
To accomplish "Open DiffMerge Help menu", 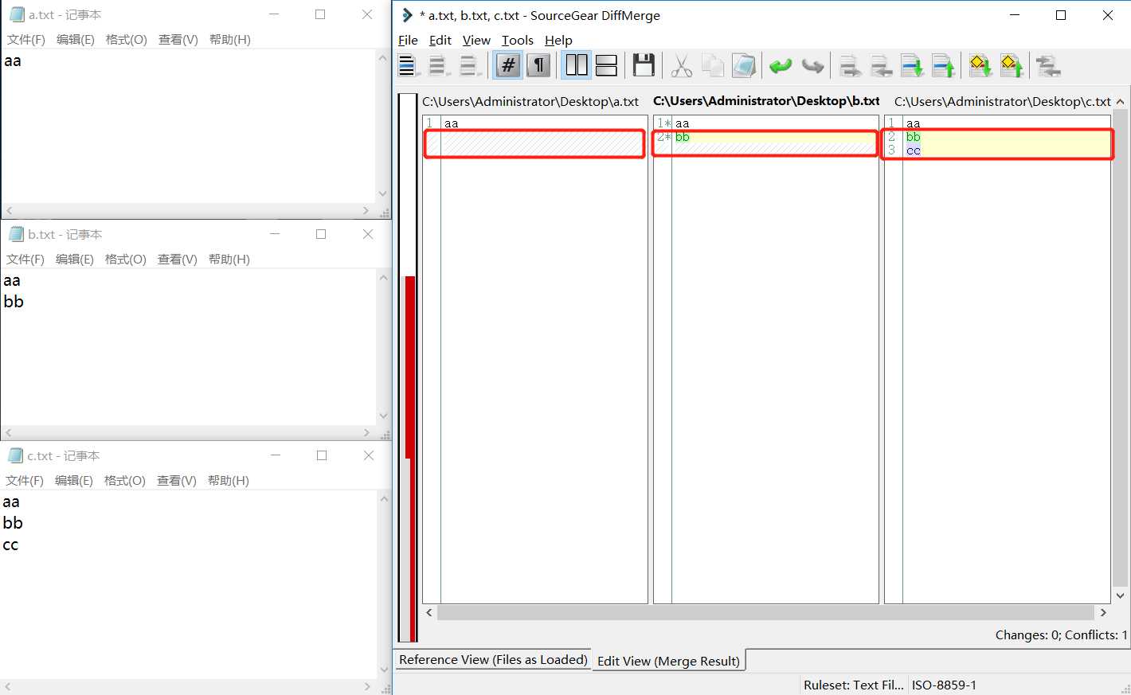I will pos(558,40).
